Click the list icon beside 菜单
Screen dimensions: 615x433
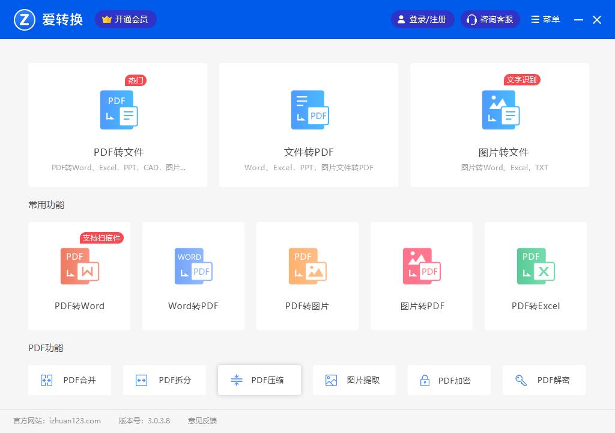click(535, 19)
